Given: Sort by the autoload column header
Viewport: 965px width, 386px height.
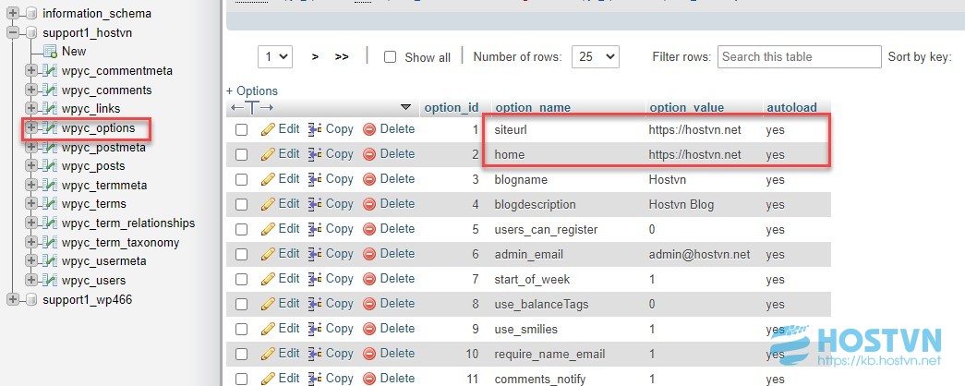Looking at the screenshot, I should click(x=791, y=108).
